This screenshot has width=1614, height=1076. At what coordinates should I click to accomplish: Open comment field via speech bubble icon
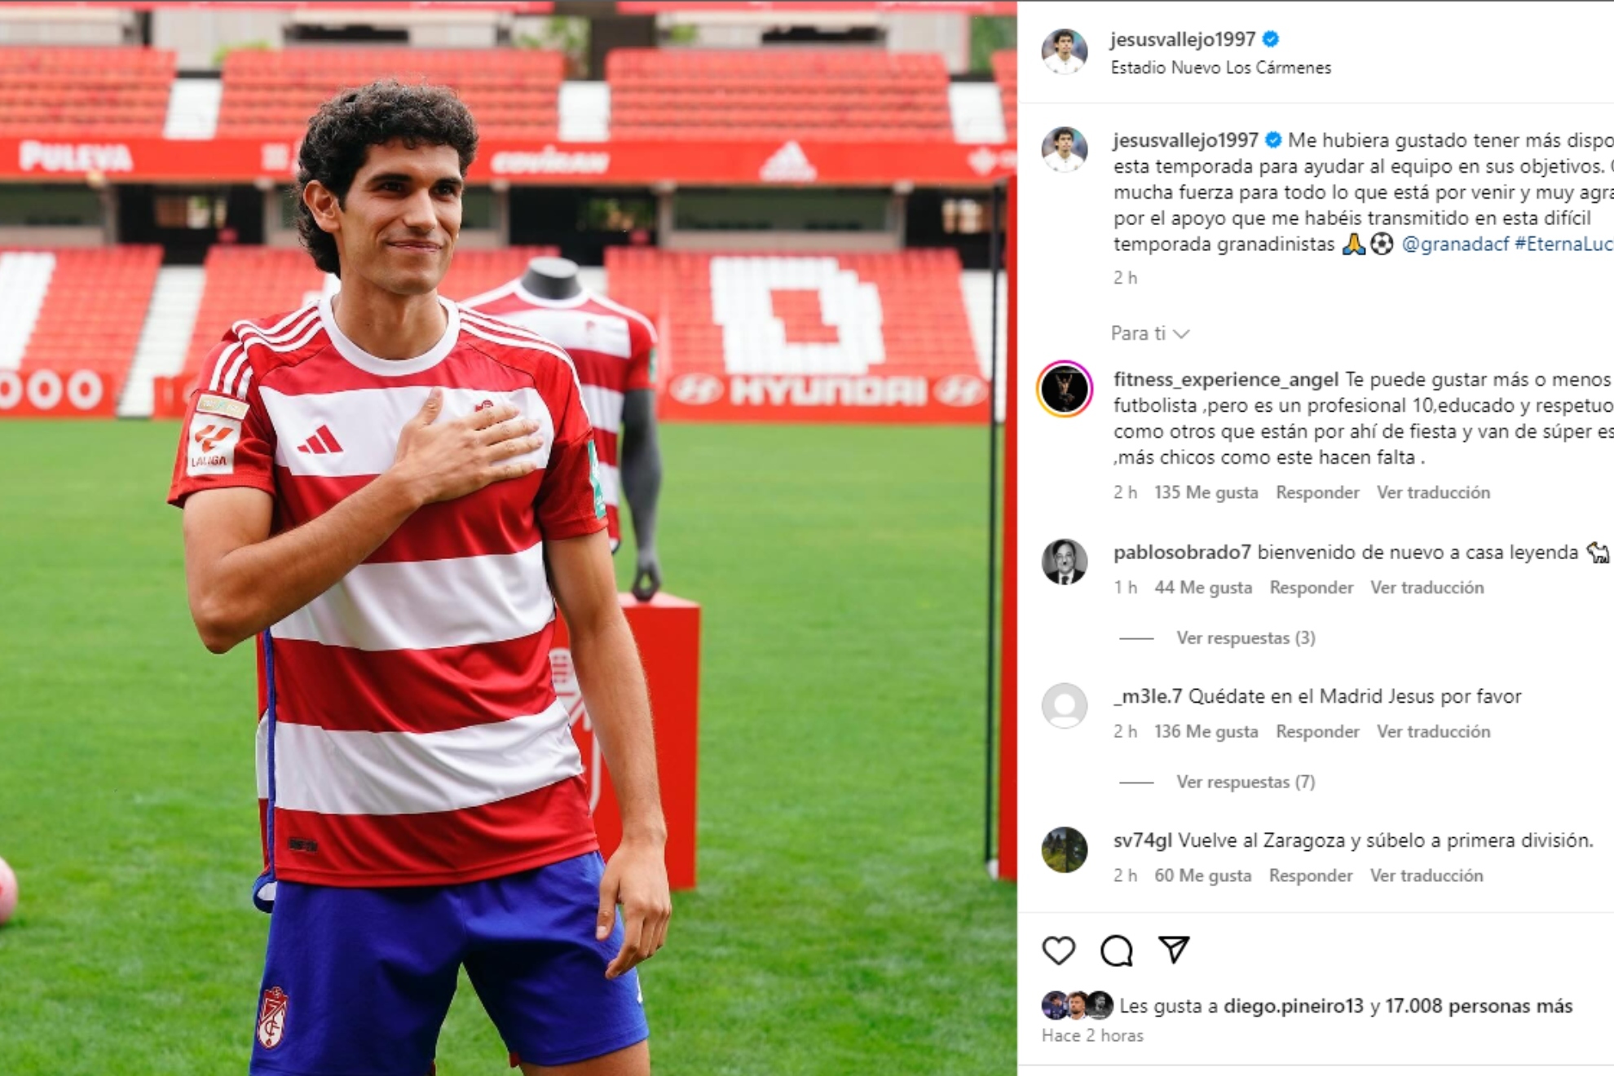pyautogui.click(x=1116, y=950)
